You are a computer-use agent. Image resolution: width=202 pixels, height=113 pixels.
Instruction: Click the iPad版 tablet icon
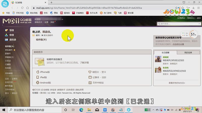[x=38, y=77]
